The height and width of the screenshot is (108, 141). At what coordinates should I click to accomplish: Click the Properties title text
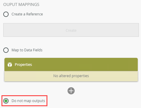pyautogui.click(x=23, y=65)
